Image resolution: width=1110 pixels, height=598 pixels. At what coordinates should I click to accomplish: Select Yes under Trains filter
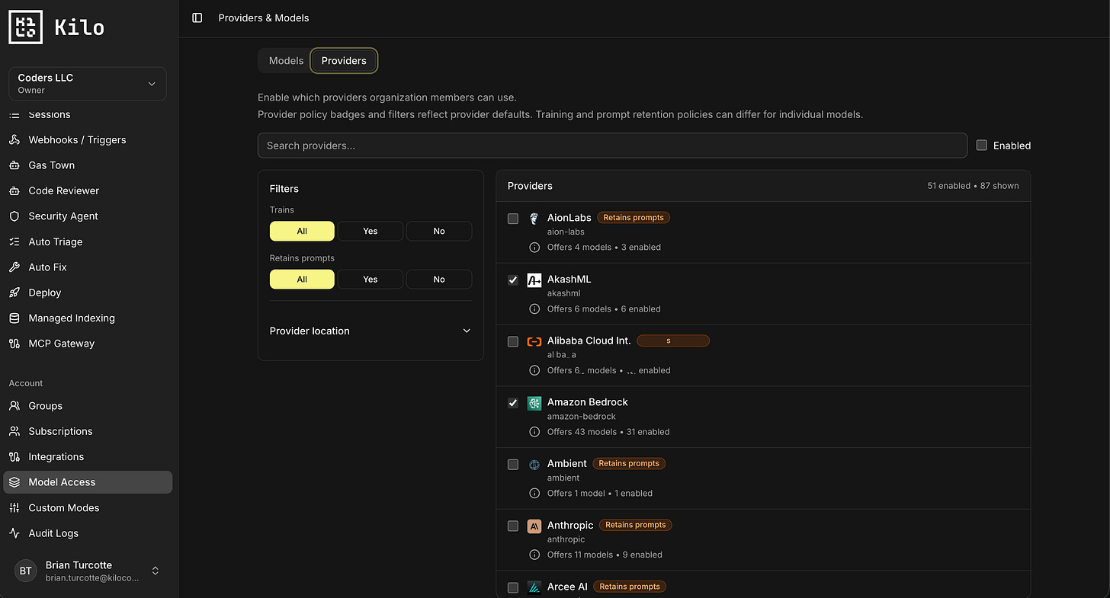371,231
